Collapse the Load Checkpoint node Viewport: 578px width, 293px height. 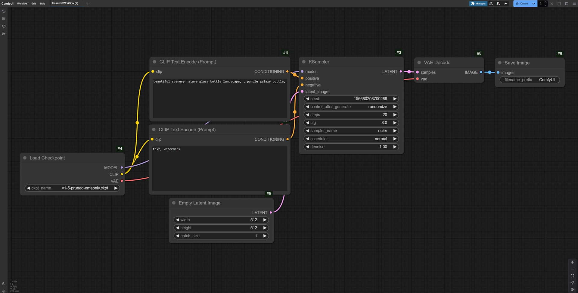point(25,158)
